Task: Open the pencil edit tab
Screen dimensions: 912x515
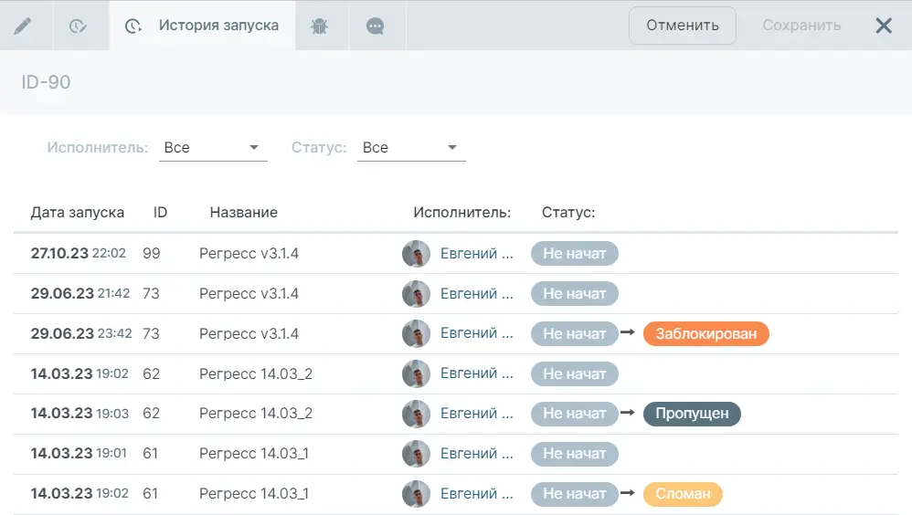Action: pos(23,26)
